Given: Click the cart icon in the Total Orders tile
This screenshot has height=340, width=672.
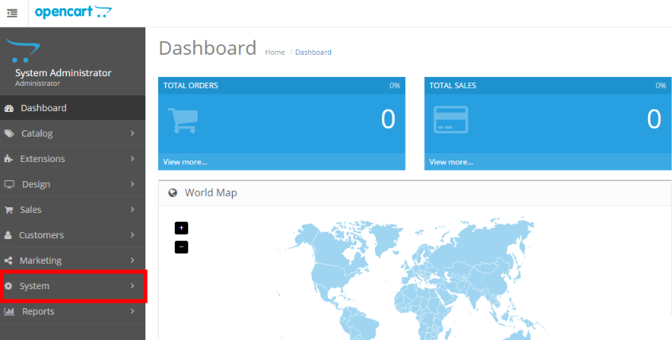Looking at the screenshot, I should coord(183,120).
